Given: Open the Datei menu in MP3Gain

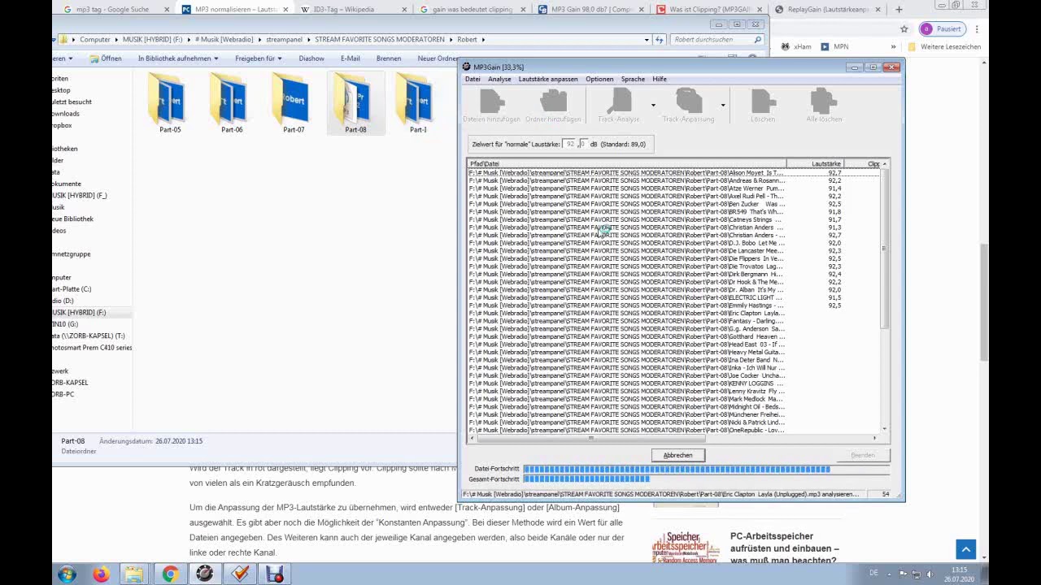Looking at the screenshot, I should 473,79.
